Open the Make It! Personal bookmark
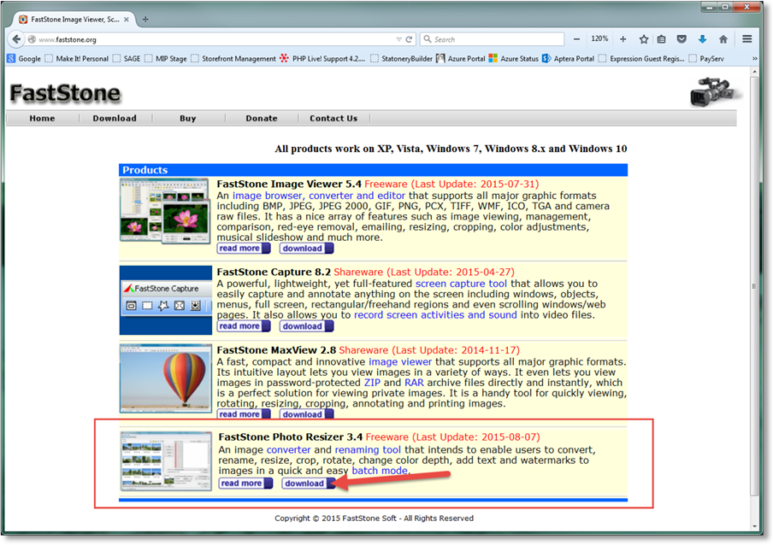773x545 pixels. coord(76,59)
